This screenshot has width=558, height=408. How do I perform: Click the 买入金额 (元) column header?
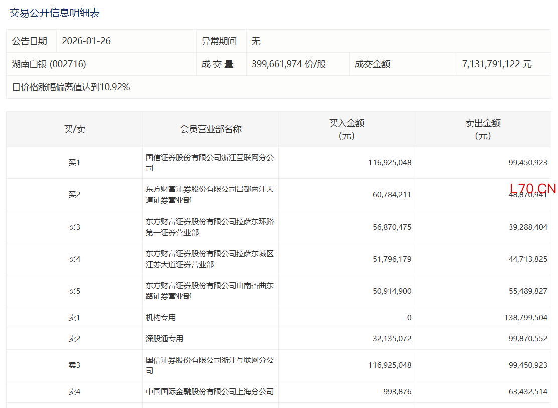pyautogui.click(x=346, y=129)
